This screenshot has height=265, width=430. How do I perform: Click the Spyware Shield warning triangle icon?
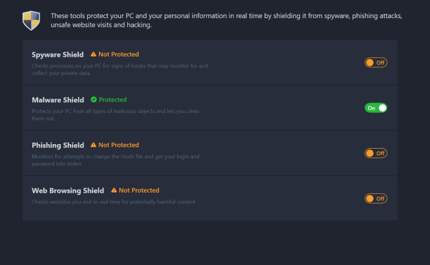tap(94, 54)
